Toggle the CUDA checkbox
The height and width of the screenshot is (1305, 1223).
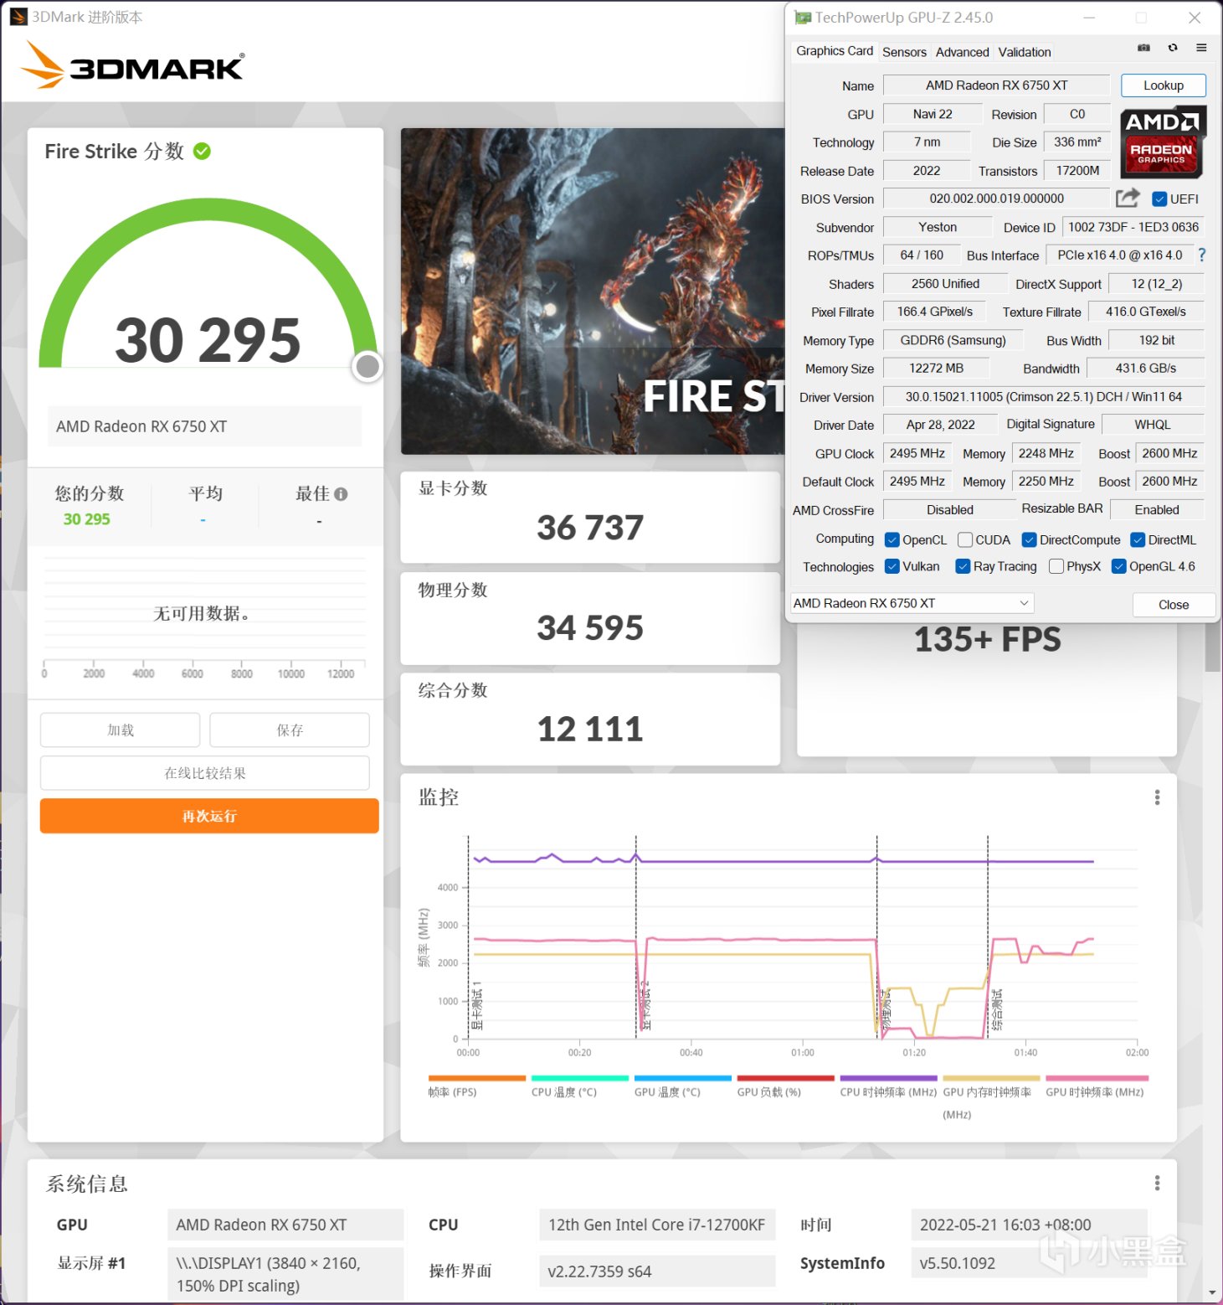(965, 540)
